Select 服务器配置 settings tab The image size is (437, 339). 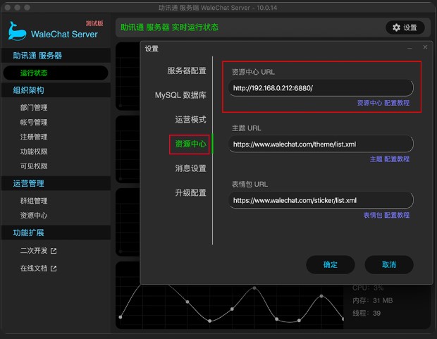coord(187,70)
